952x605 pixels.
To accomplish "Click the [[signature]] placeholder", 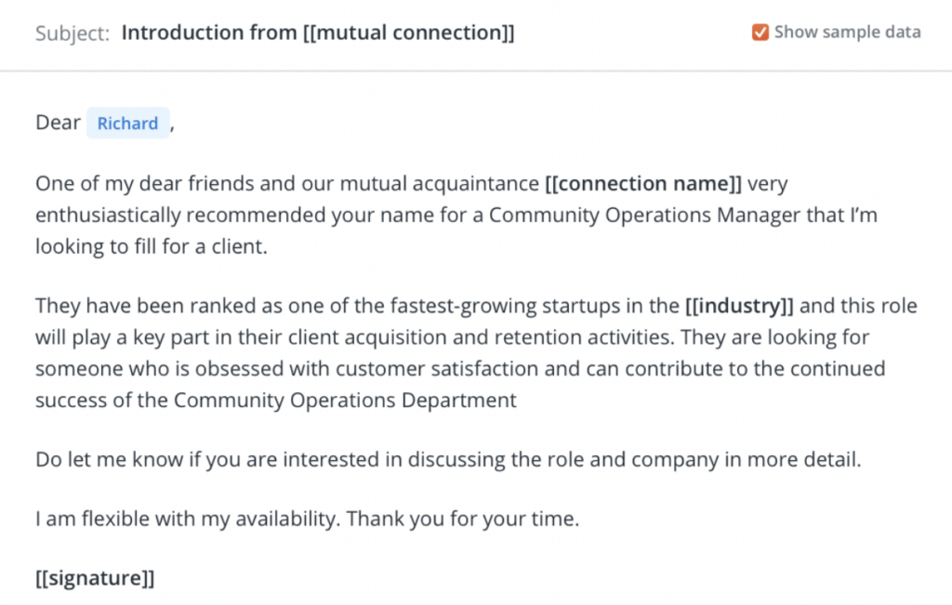I will tap(95, 578).
